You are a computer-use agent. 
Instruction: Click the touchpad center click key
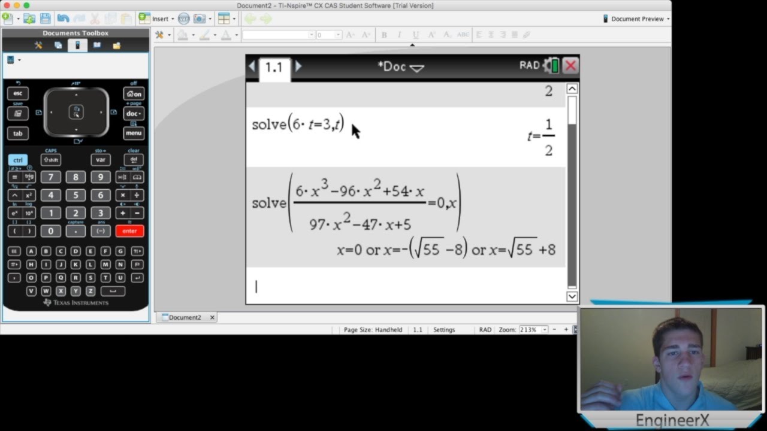point(76,112)
